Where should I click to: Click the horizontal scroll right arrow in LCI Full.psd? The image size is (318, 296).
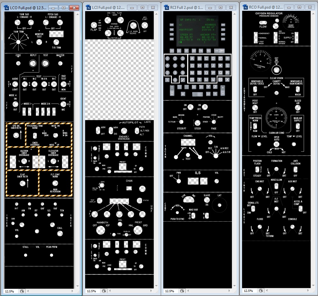[151, 291]
